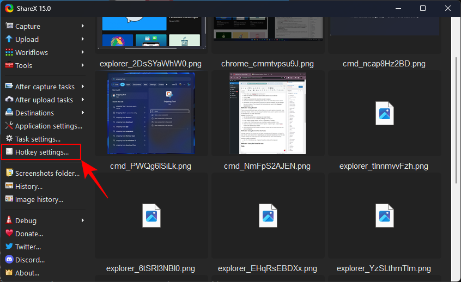This screenshot has width=461, height=282.
Task: Maximize the ShareX window
Action: (423, 8)
